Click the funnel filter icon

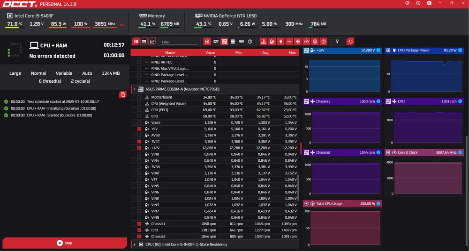point(337,42)
